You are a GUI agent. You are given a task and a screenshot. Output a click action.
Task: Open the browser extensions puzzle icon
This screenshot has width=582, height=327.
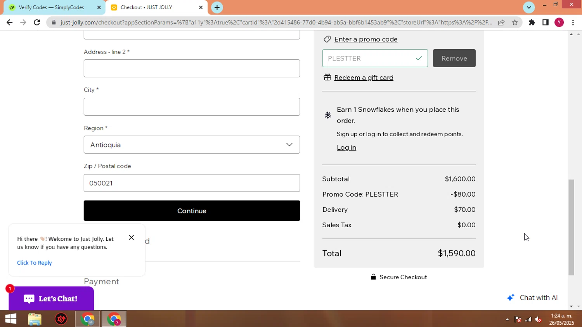(x=532, y=22)
